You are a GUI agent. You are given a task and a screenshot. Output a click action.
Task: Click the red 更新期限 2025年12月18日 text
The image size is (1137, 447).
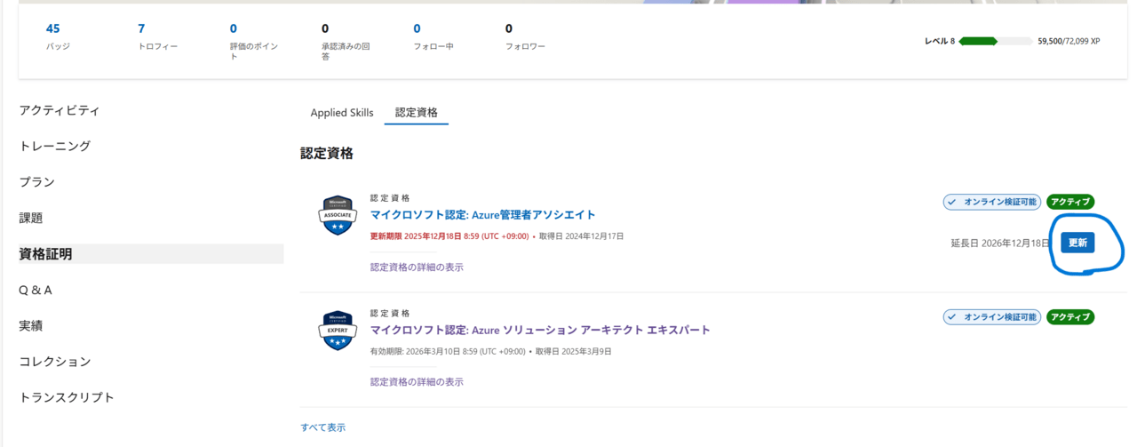coord(449,236)
